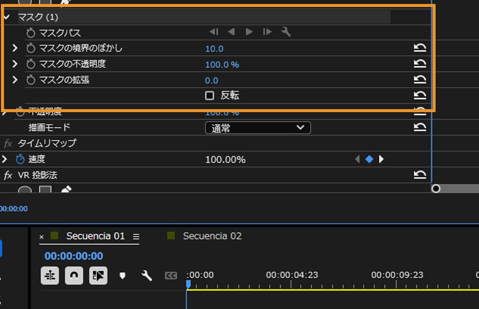Track mask forward one frame
479x309 pixels.
(x=267, y=32)
